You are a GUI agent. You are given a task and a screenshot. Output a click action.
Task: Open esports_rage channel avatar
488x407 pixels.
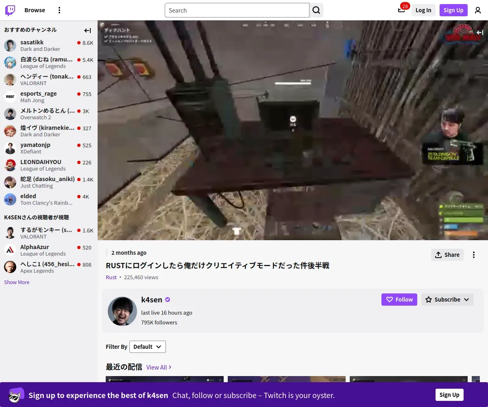tap(10, 97)
